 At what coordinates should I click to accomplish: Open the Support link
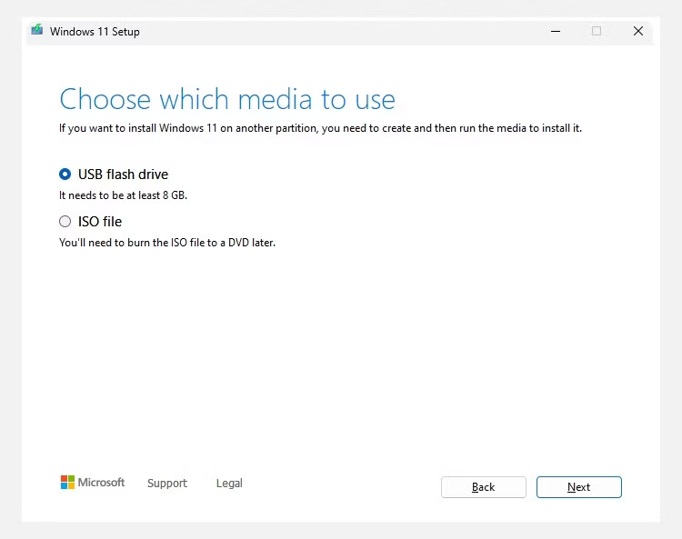click(x=167, y=483)
